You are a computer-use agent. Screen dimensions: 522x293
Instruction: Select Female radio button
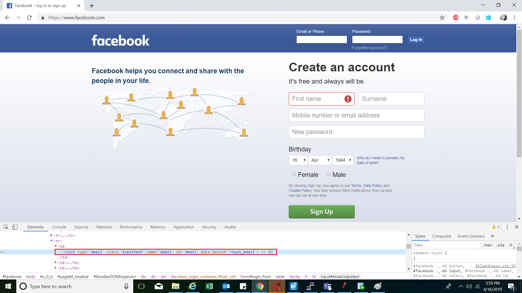(x=293, y=174)
